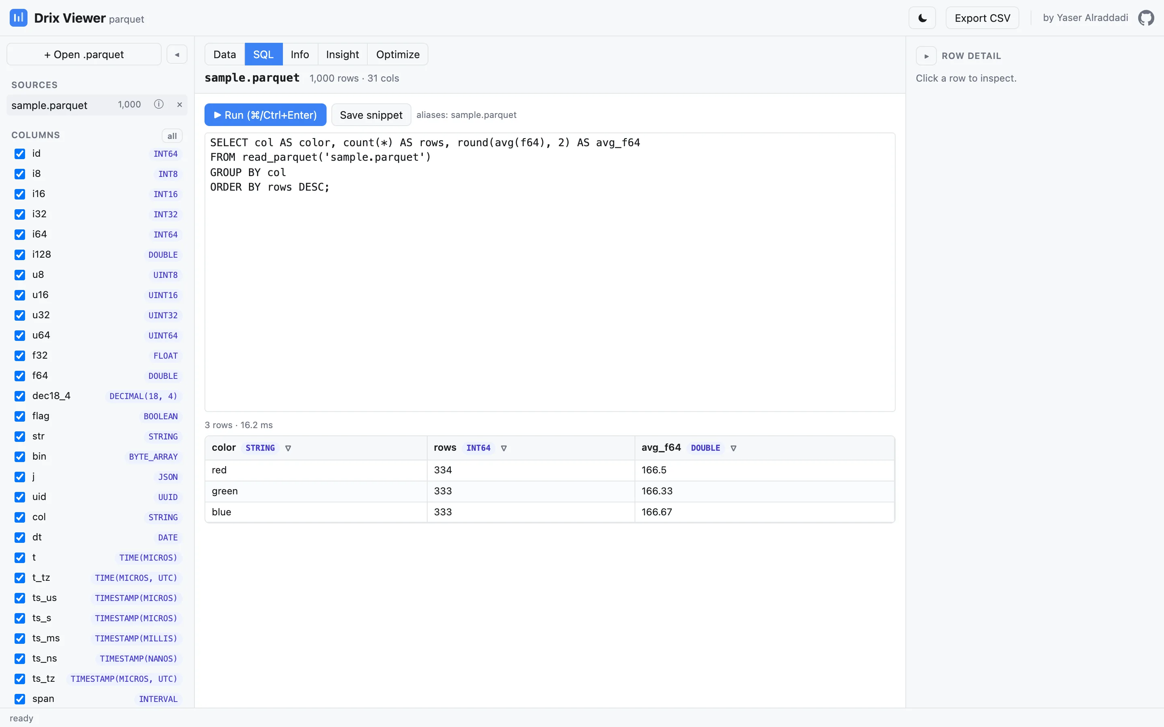The image size is (1164, 727).
Task: Remove sample.parquet source with x
Action: click(x=179, y=104)
